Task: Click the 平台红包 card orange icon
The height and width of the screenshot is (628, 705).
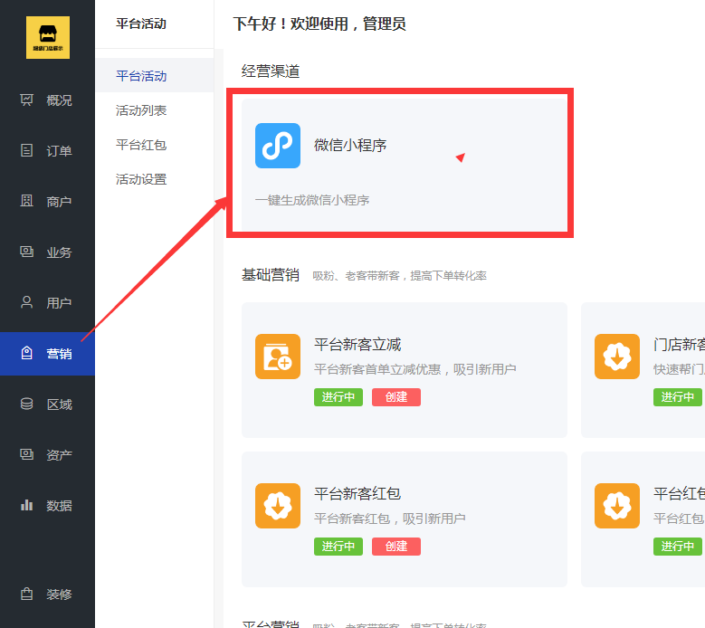Action: point(617,506)
